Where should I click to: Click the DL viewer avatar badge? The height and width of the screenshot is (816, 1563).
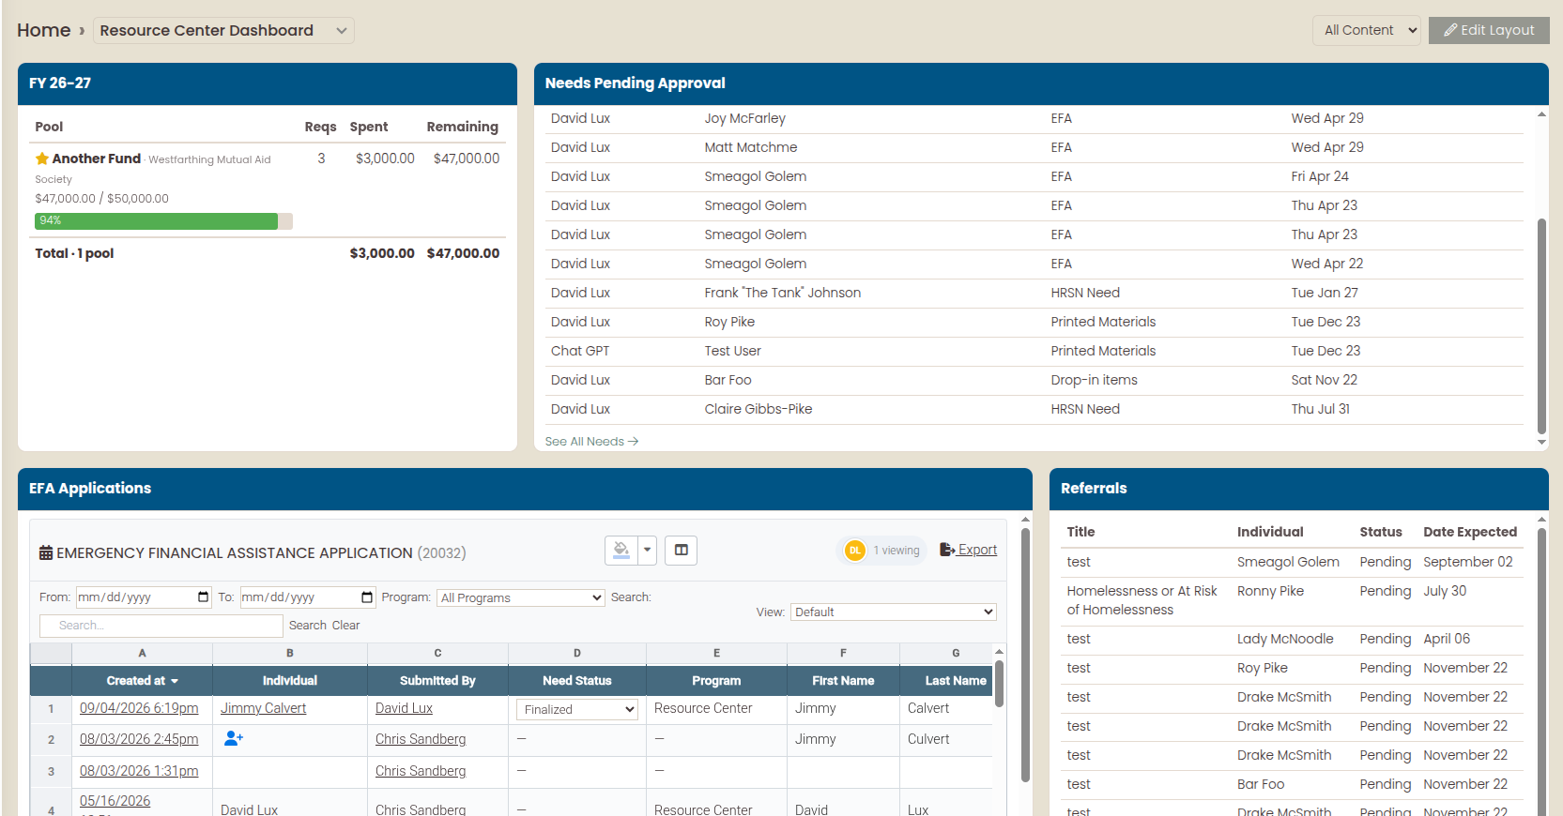click(x=854, y=551)
